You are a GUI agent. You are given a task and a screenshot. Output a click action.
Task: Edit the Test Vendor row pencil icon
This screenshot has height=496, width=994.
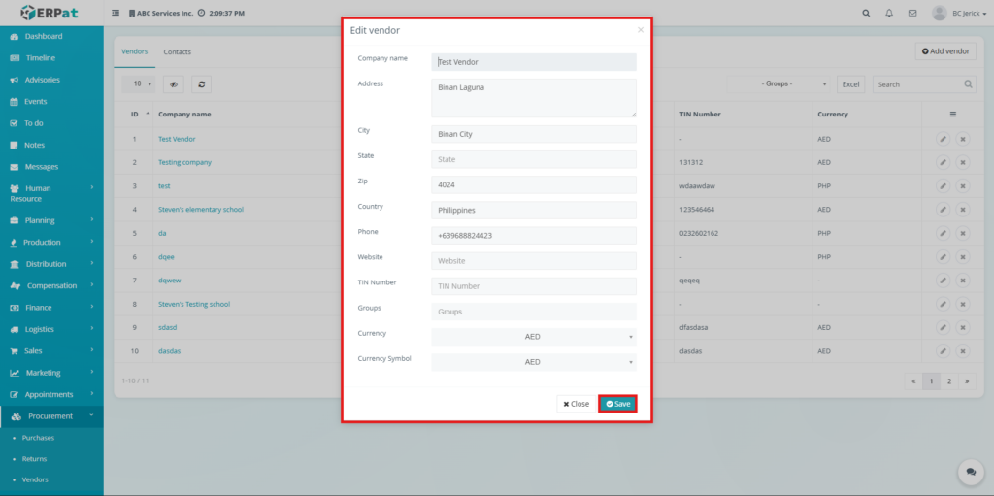[x=944, y=139]
